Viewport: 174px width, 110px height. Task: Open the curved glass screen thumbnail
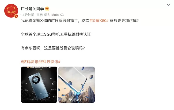(x=77, y=85)
